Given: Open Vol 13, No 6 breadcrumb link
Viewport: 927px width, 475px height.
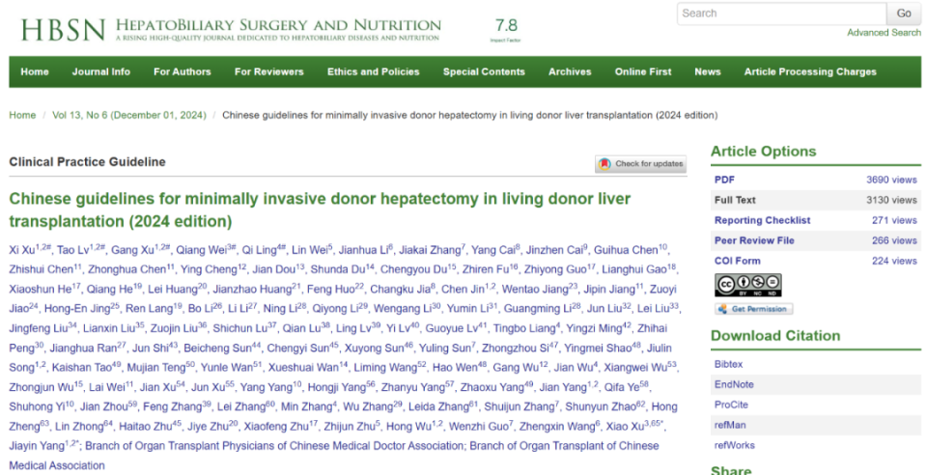Looking at the screenshot, I should (128, 115).
